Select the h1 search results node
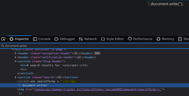The height and width of the screenshot is (96, 189). coord(54,65)
